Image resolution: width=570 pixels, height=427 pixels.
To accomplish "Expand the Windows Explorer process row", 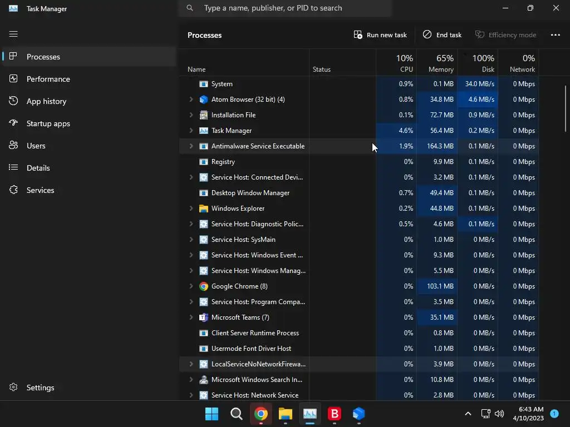I will point(191,208).
